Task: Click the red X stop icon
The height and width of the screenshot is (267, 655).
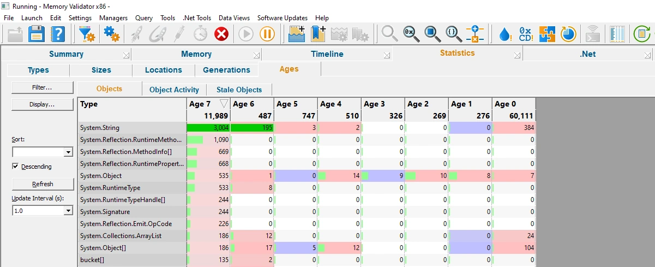Action: tap(221, 34)
